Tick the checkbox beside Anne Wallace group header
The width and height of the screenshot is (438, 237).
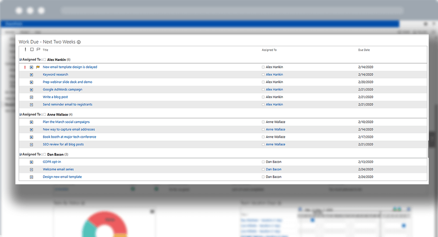(45, 115)
